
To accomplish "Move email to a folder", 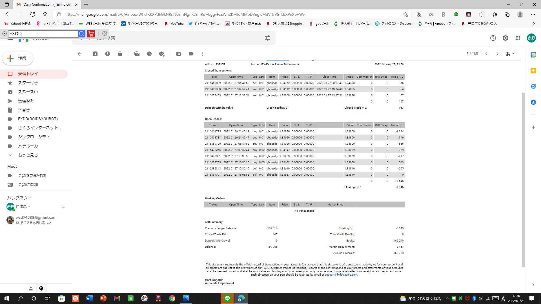I will [x=179, y=54].
